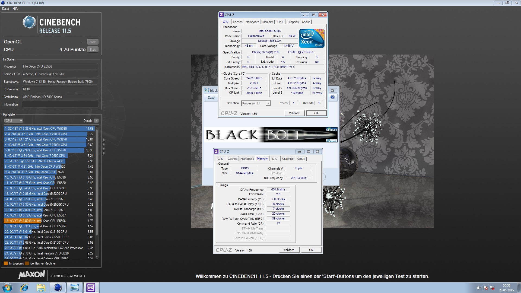Switch to Cinebench taskbar icon

[x=58, y=288]
